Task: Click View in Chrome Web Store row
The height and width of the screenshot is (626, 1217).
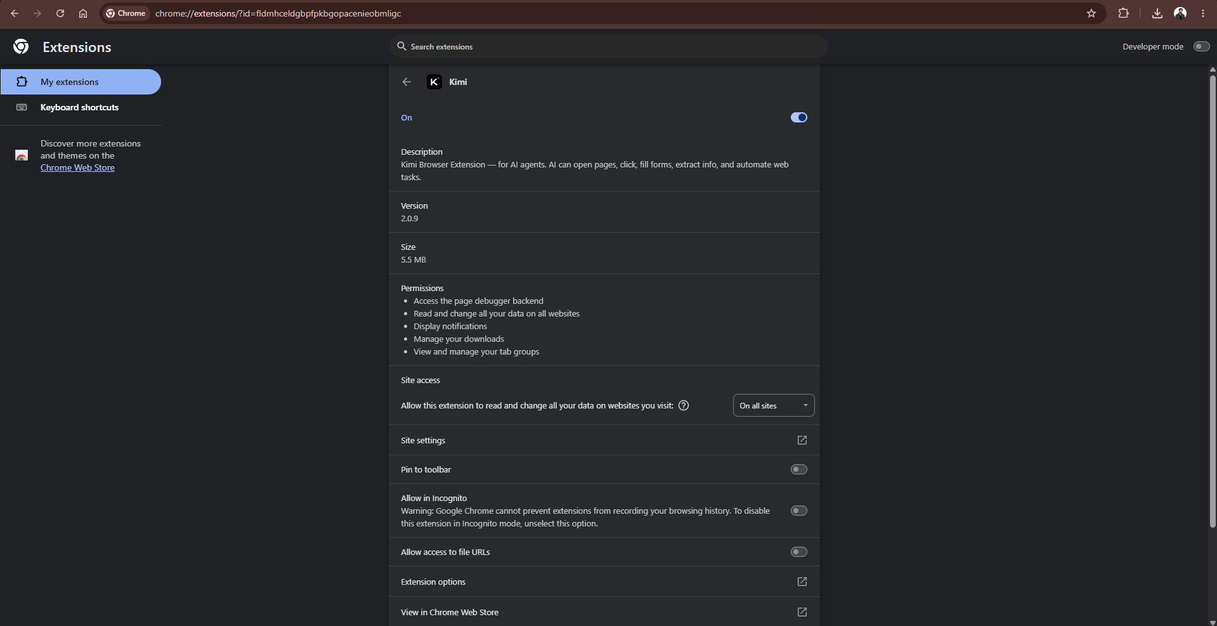Action: pyautogui.click(x=604, y=612)
